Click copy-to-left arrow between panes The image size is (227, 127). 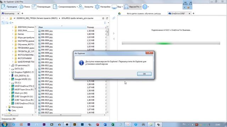tap(114, 39)
